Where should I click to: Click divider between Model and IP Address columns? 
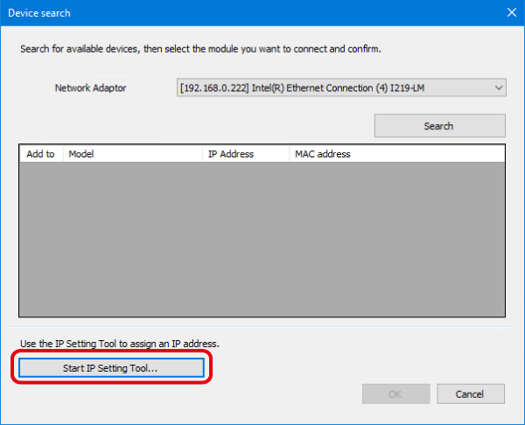click(202, 154)
